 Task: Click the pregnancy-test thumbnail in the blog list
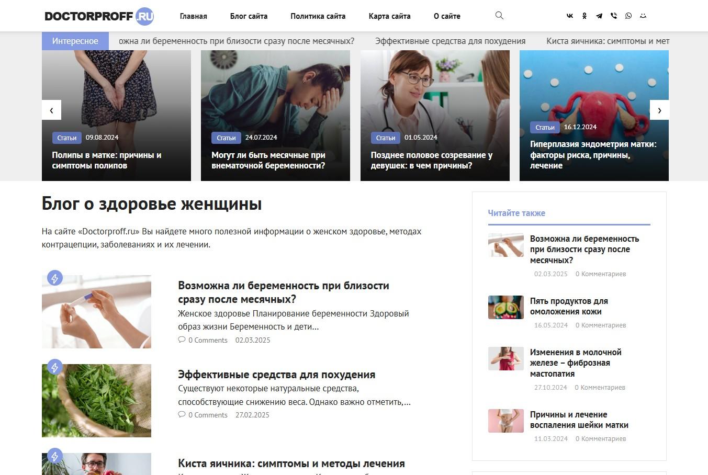click(x=96, y=312)
